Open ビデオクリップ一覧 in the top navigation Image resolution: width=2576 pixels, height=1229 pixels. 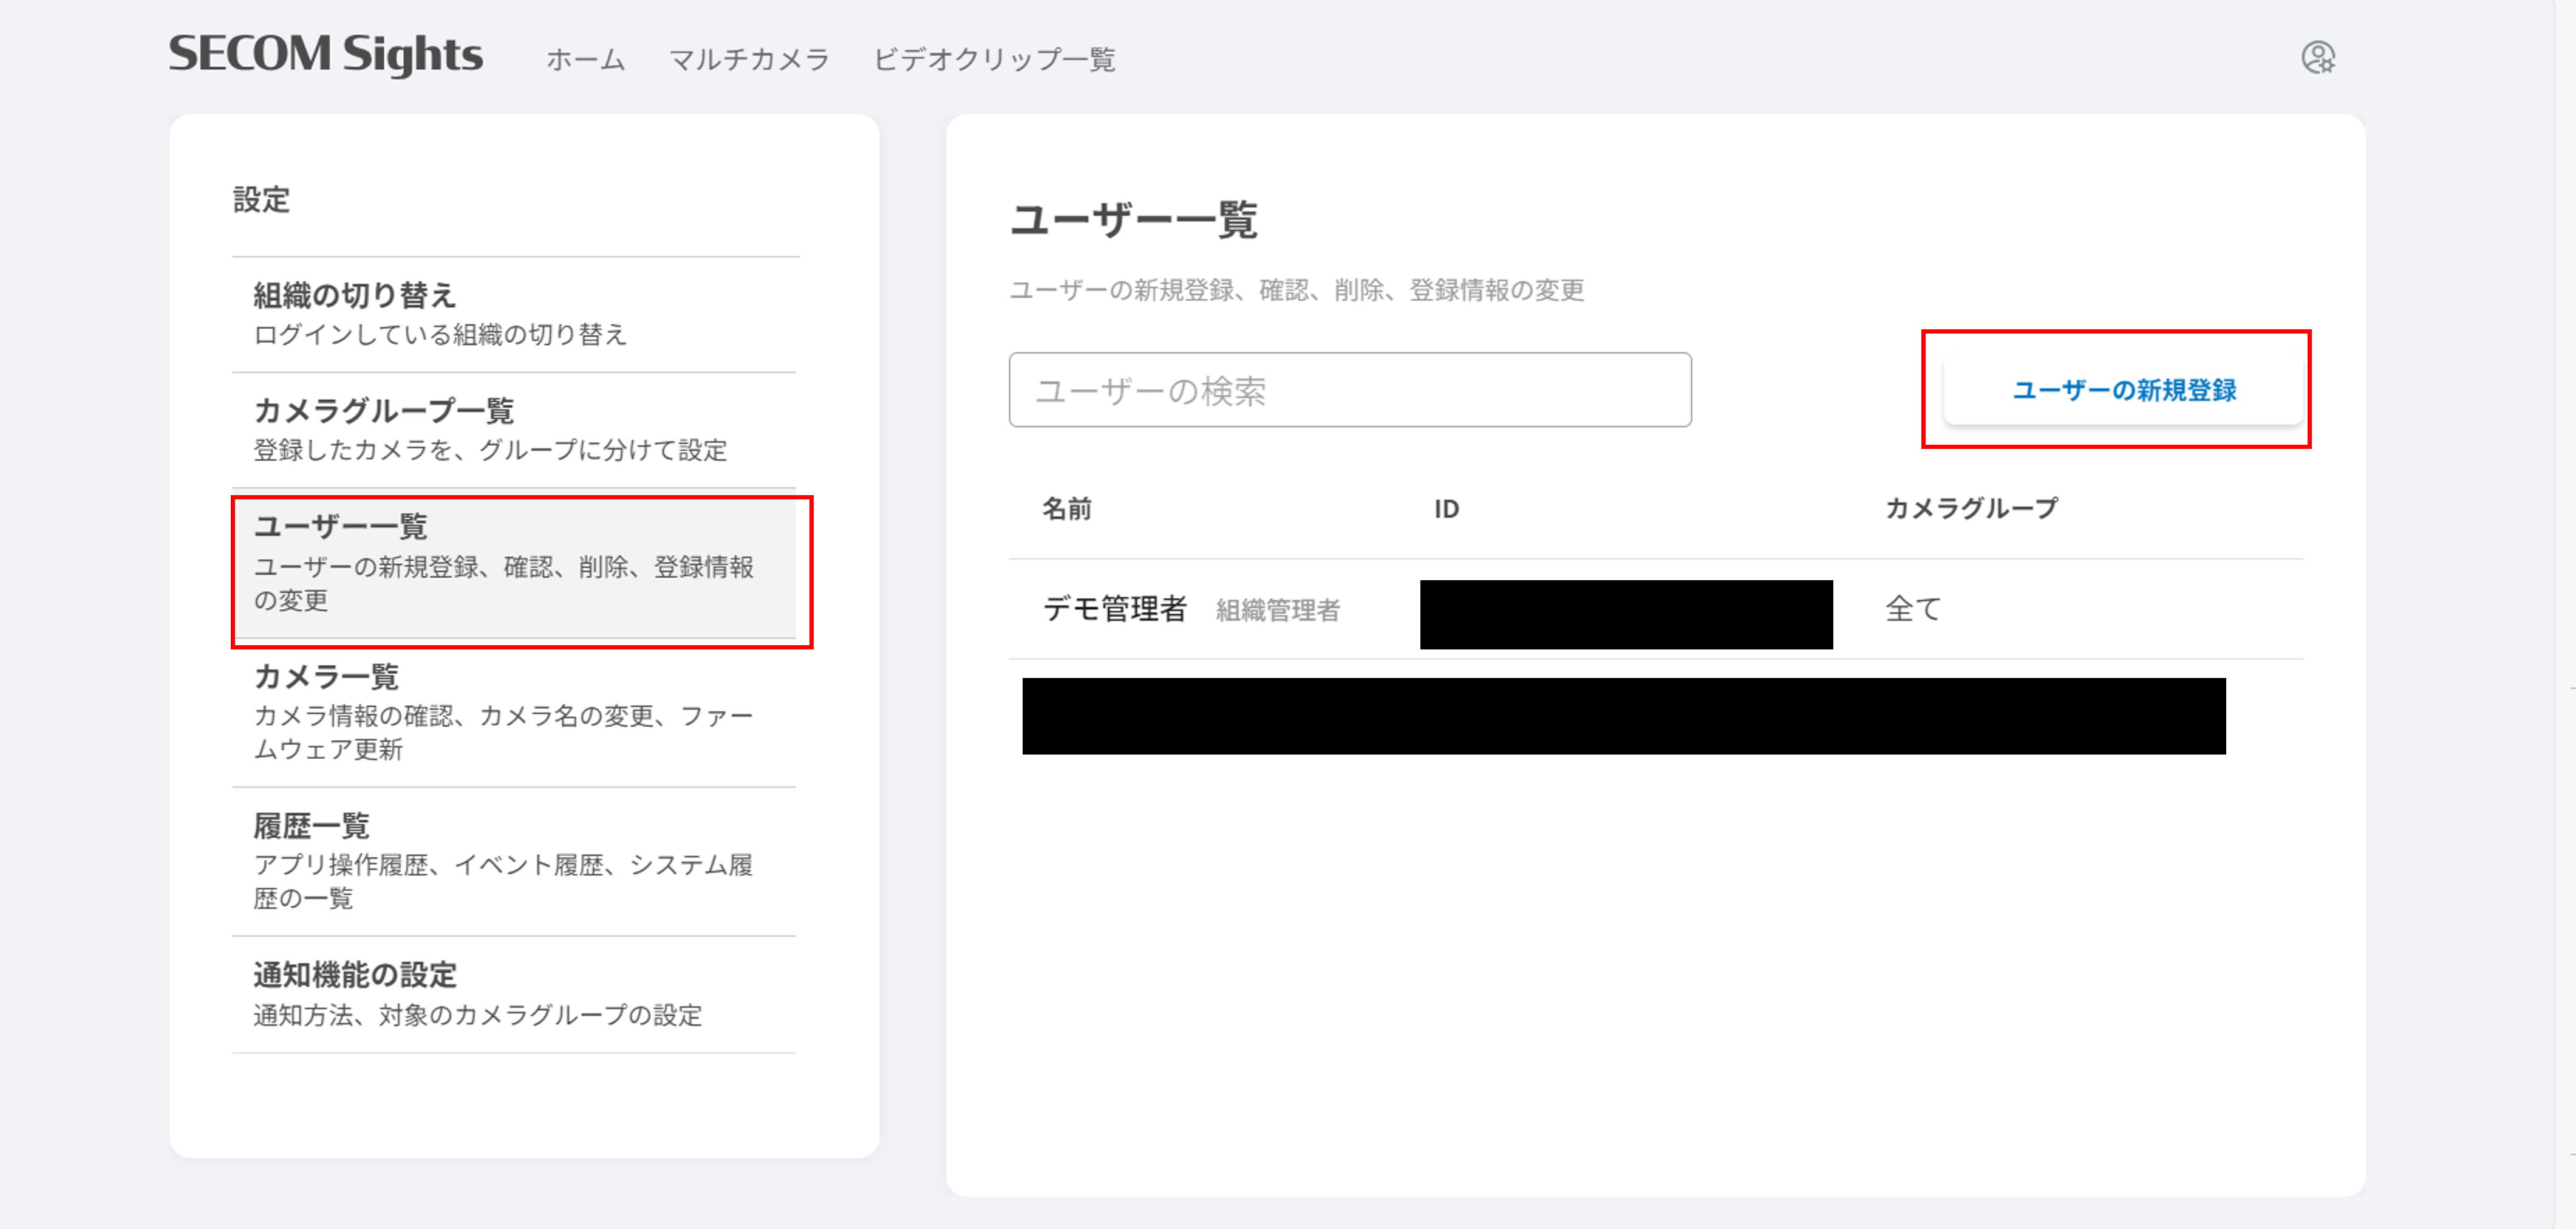pyautogui.click(x=994, y=59)
